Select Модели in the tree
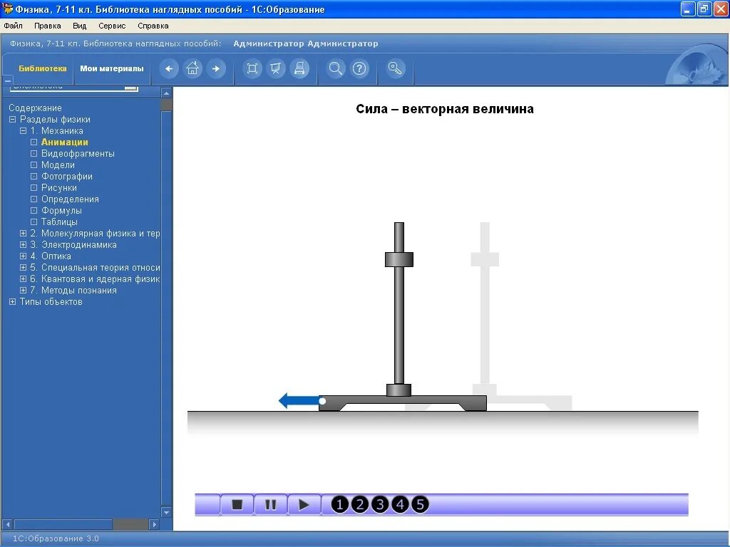Image resolution: width=730 pixels, height=547 pixels. [58, 165]
